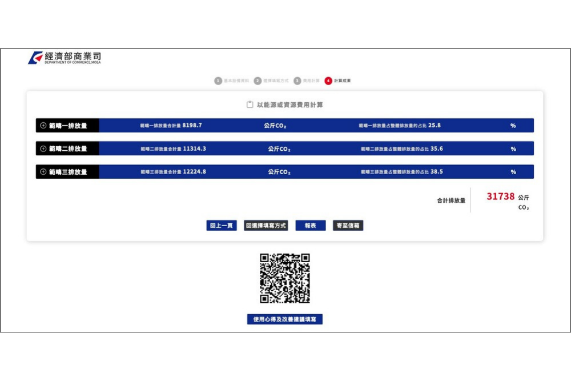Image resolution: width=571 pixels, height=381 pixels.
Task: Toggle open the 範疇二排放量 details
Action: click(x=42, y=148)
